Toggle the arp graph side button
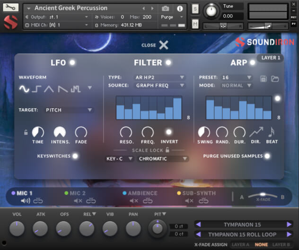Image resolution: width=299 pixels, height=250 pixels. pyautogui.click(x=278, y=98)
